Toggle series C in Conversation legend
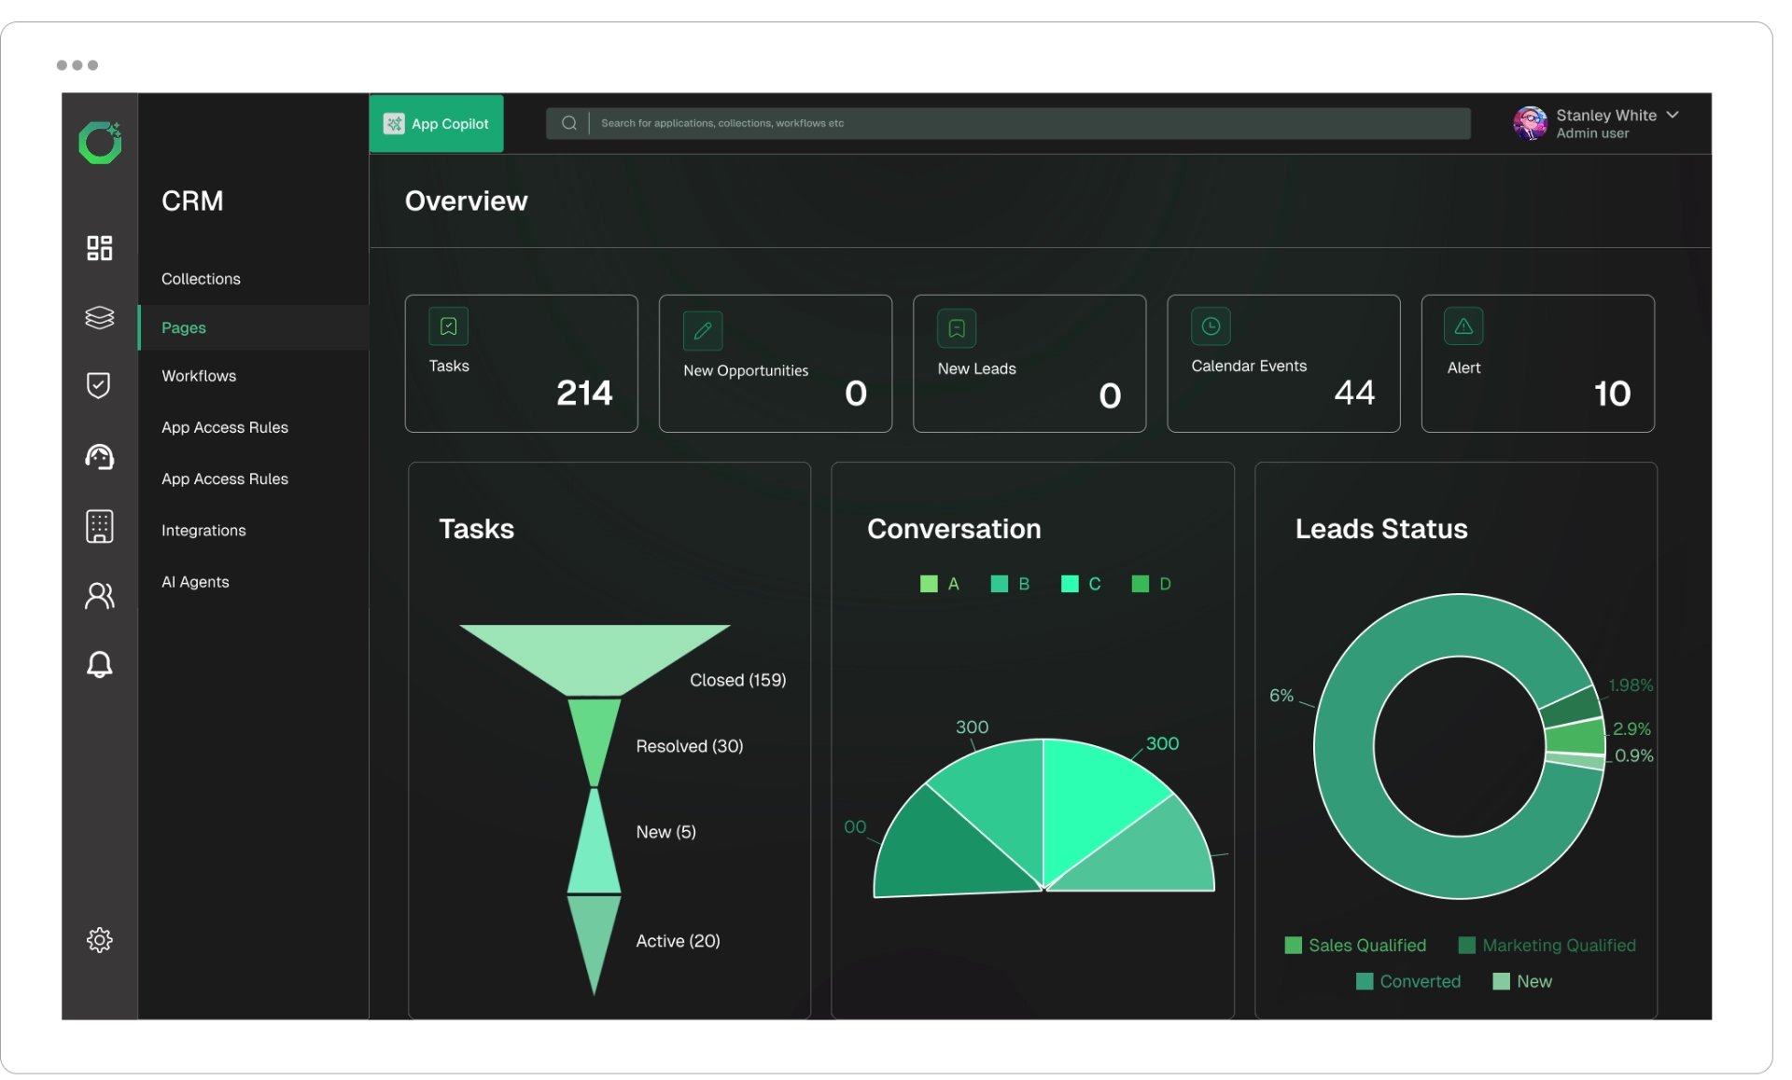Image resolution: width=1792 pixels, height=1080 pixels. (x=1081, y=584)
